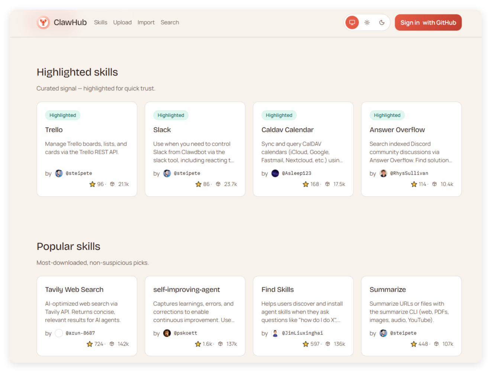Open author profile @JimLiuxinghai
491x372 pixels.
[303, 333]
